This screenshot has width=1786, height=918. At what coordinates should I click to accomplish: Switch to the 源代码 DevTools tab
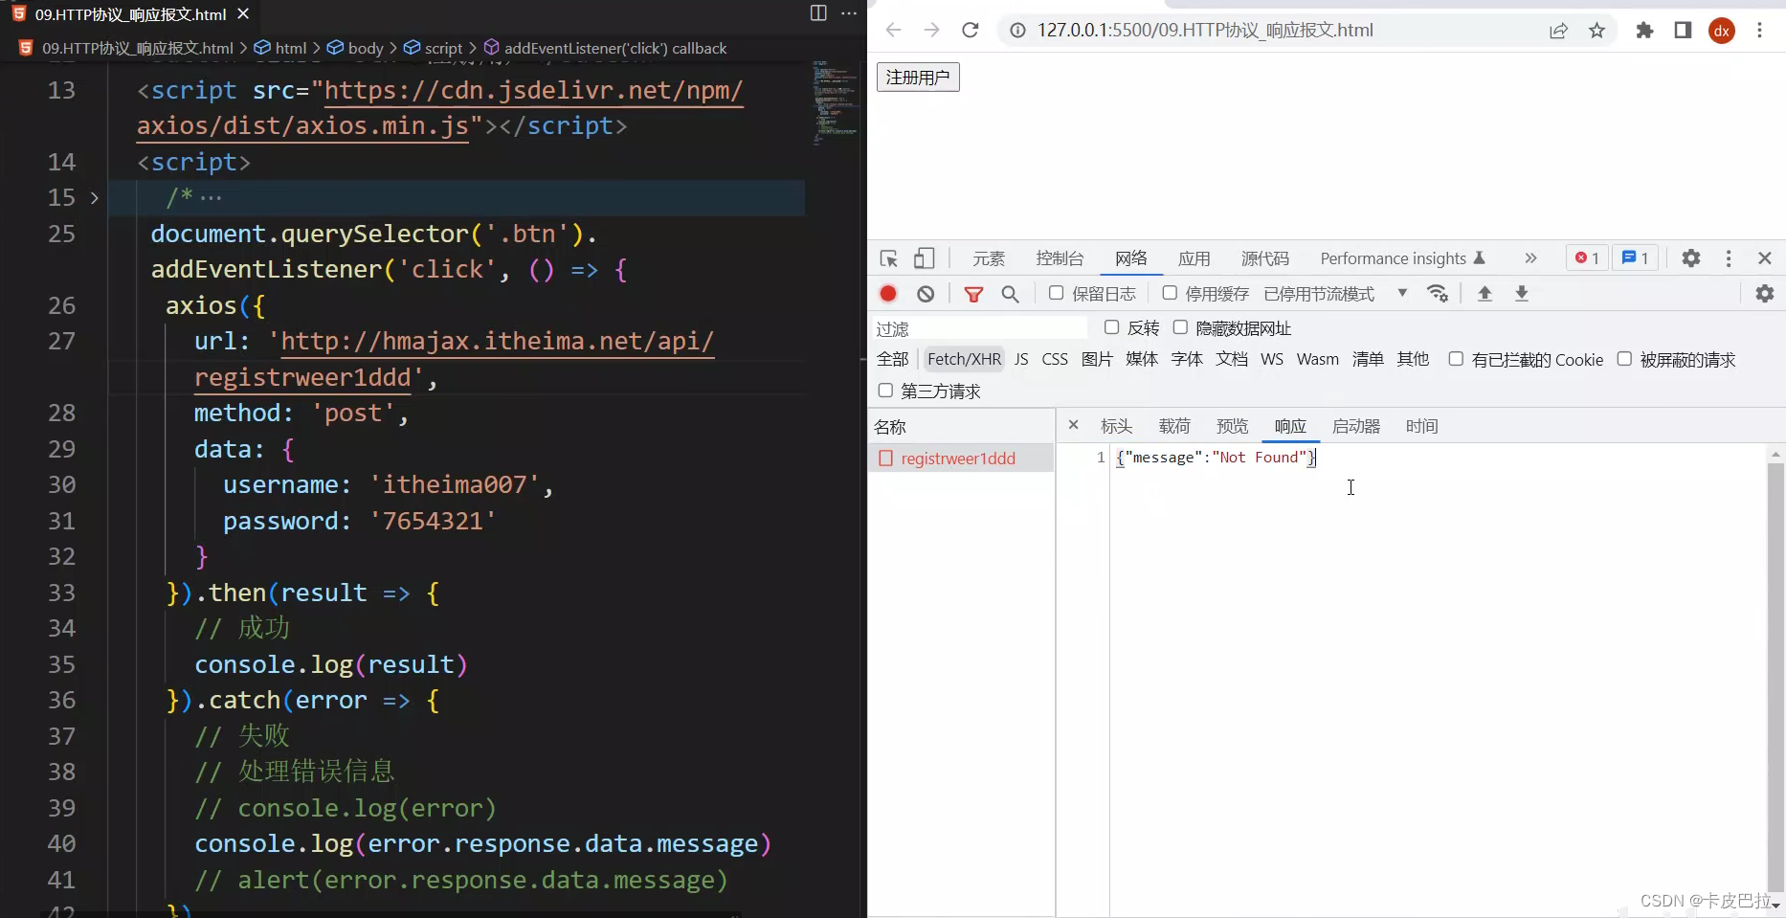tap(1265, 258)
